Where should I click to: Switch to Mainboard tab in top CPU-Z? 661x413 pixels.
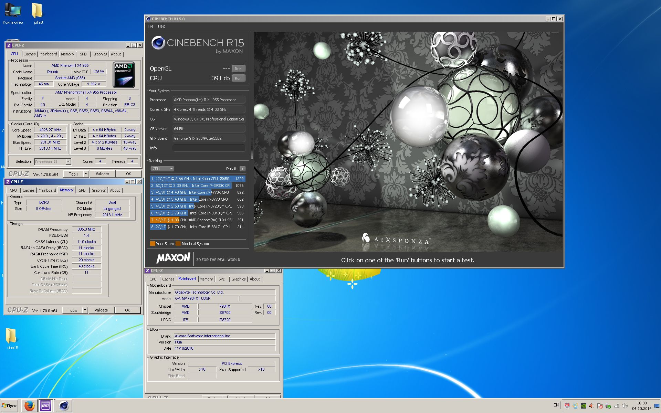coord(48,54)
